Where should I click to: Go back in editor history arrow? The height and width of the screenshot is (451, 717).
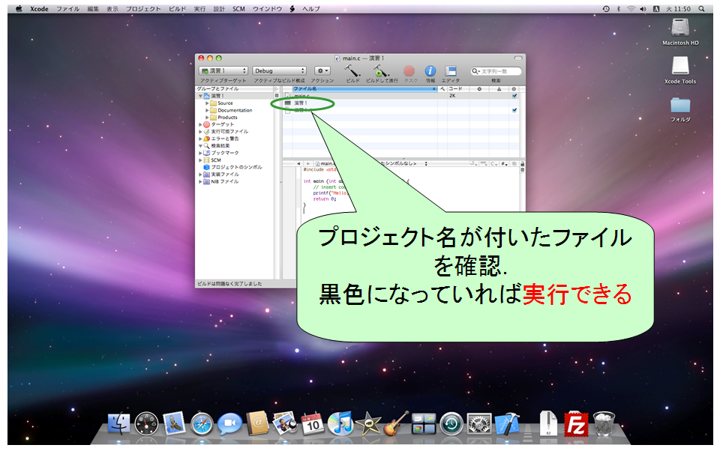tap(298, 163)
